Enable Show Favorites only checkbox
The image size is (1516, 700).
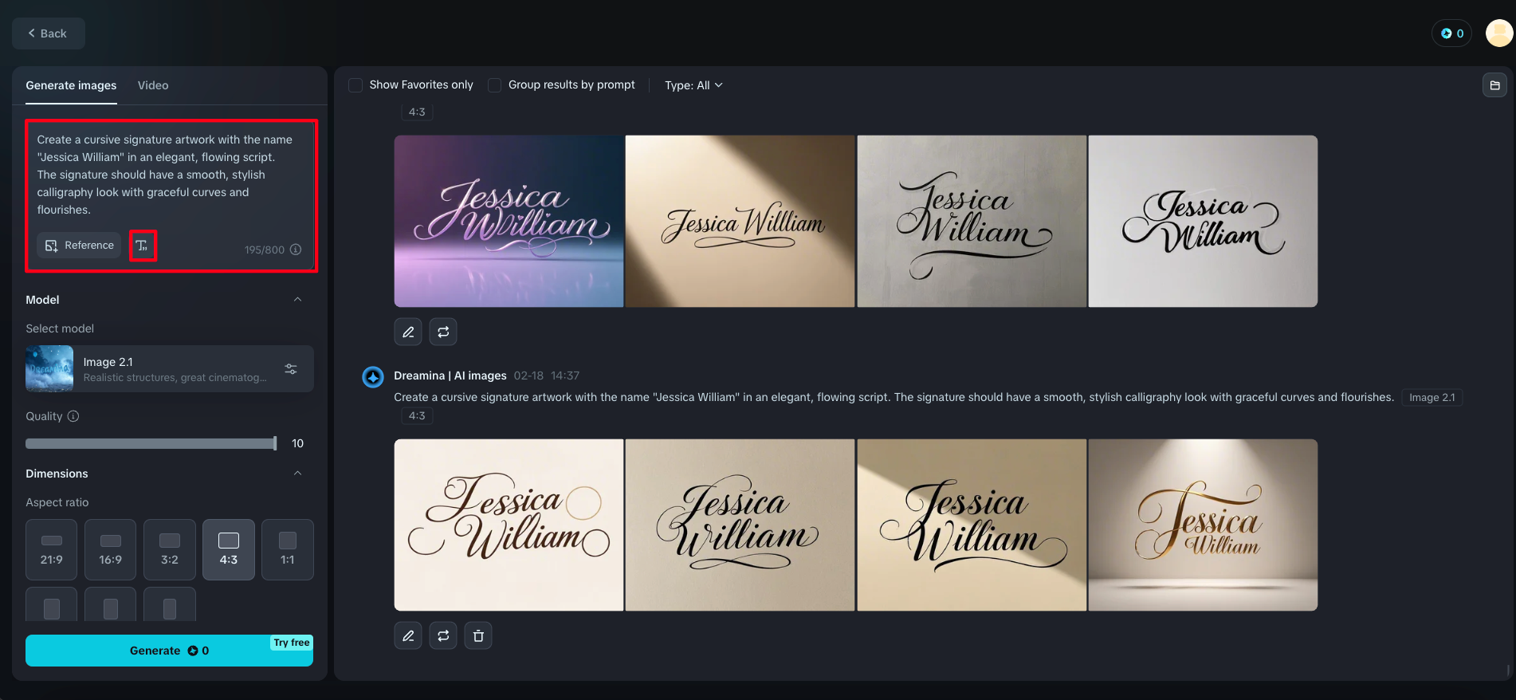(x=355, y=85)
